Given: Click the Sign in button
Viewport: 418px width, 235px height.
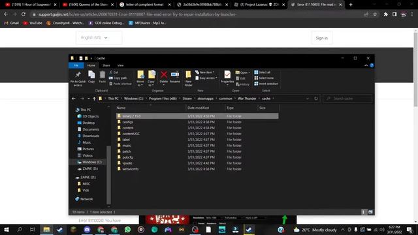Looking at the screenshot, I should pyautogui.click(x=322, y=38).
